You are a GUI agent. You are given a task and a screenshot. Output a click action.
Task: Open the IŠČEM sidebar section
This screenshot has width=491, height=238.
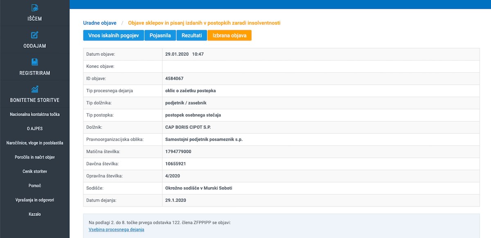[x=35, y=19]
